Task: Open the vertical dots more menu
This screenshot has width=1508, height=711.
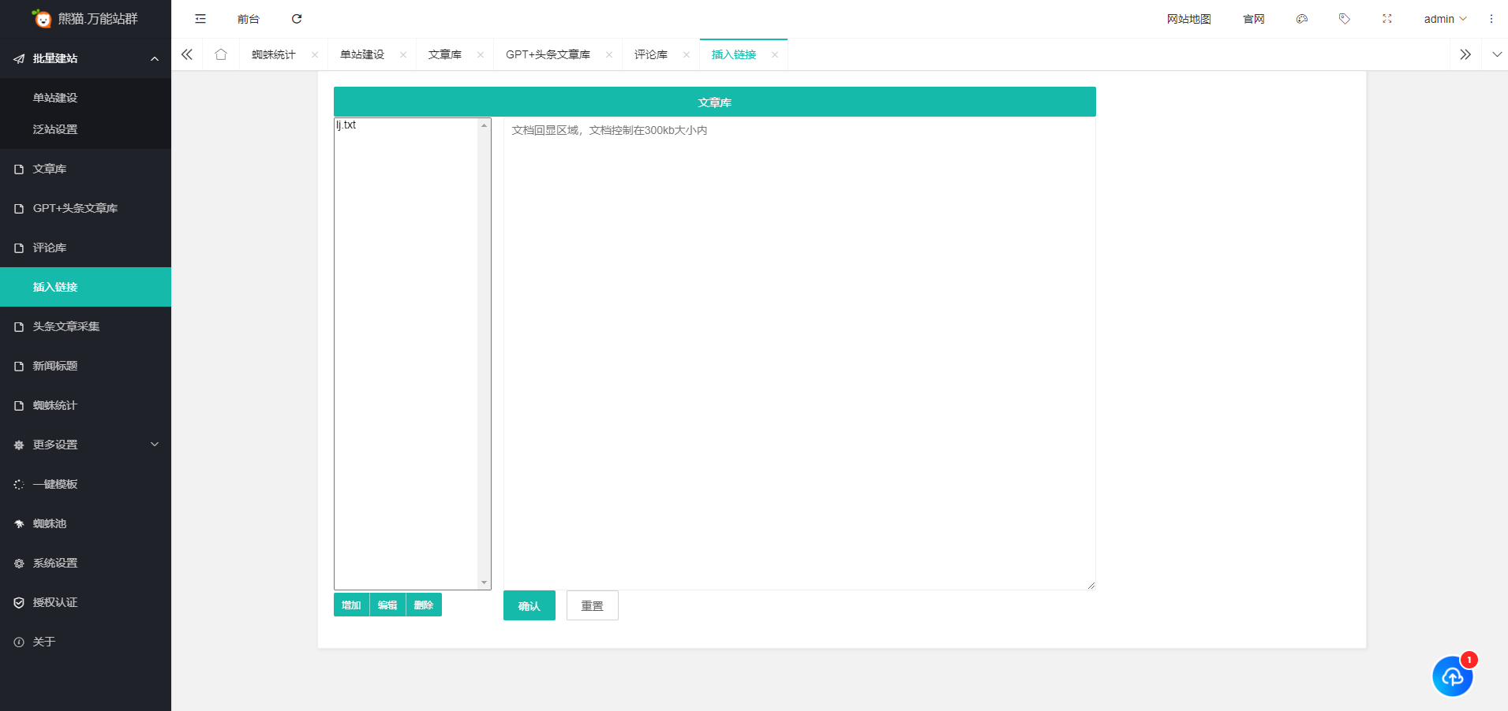Action: 1491,19
